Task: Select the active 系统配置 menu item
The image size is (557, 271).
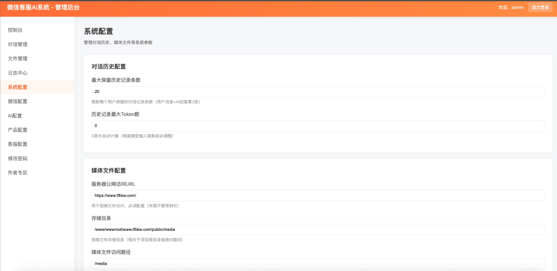Action: [17, 87]
